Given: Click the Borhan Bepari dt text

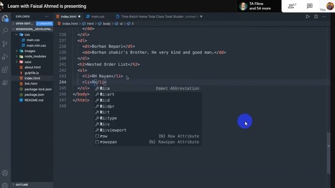Looking at the screenshot, I should (107, 46).
